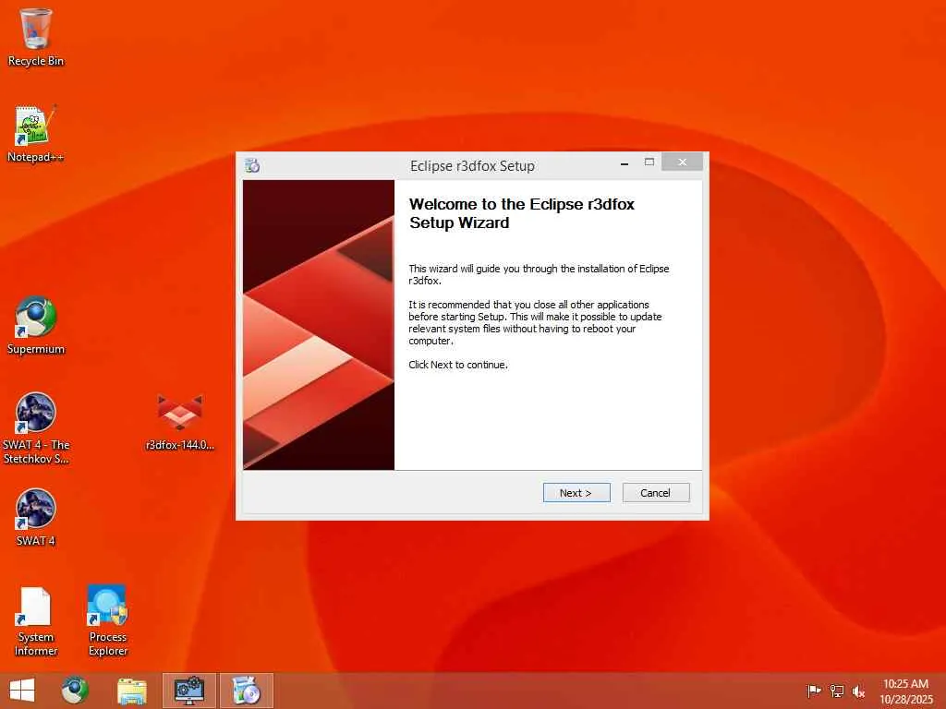Open the taskbar clock showing 10:25 AM
This screenshot has height=709, width=946.
click(x=905, y=691)
